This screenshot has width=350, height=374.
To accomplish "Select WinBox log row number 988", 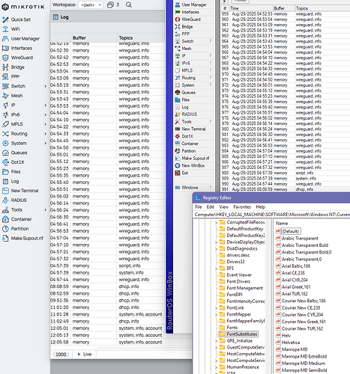I will click(286, 173).
